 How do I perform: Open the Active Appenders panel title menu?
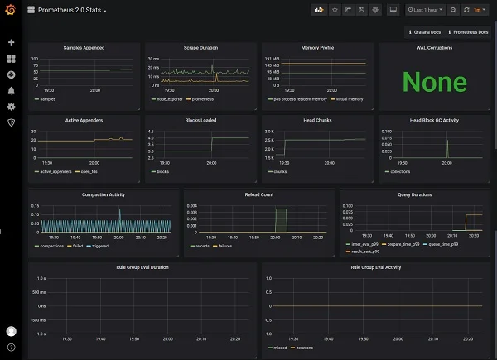pyautogui.click(x=84, y=120)
